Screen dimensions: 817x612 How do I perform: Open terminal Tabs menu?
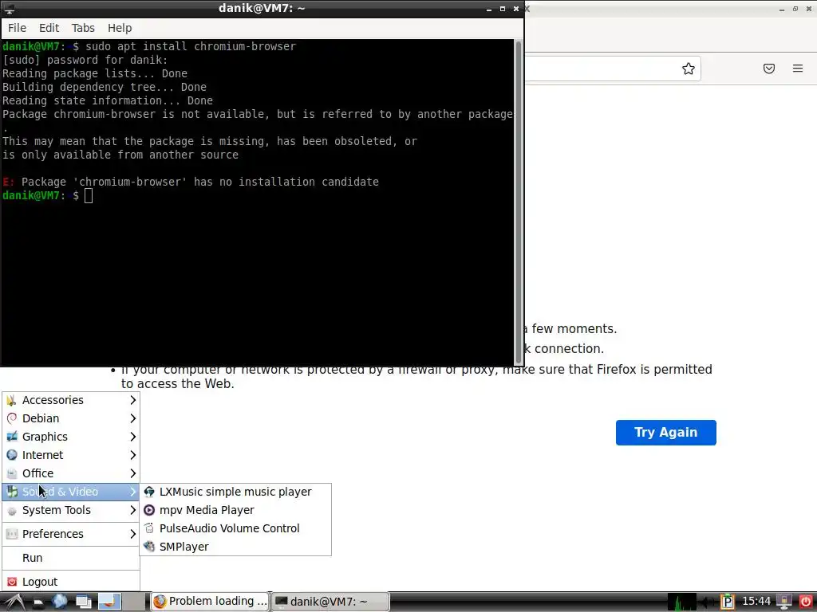tap(83, 28)
